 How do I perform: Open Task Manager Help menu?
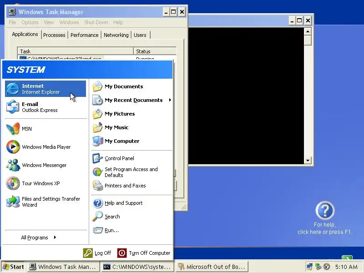click(118, 22)
